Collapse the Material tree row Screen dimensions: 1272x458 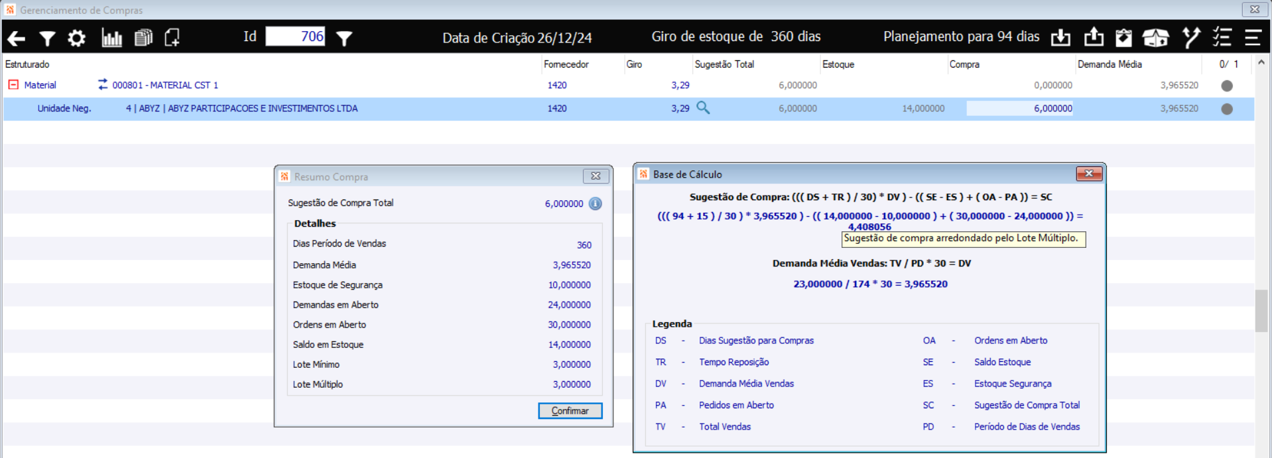point(13,84)
